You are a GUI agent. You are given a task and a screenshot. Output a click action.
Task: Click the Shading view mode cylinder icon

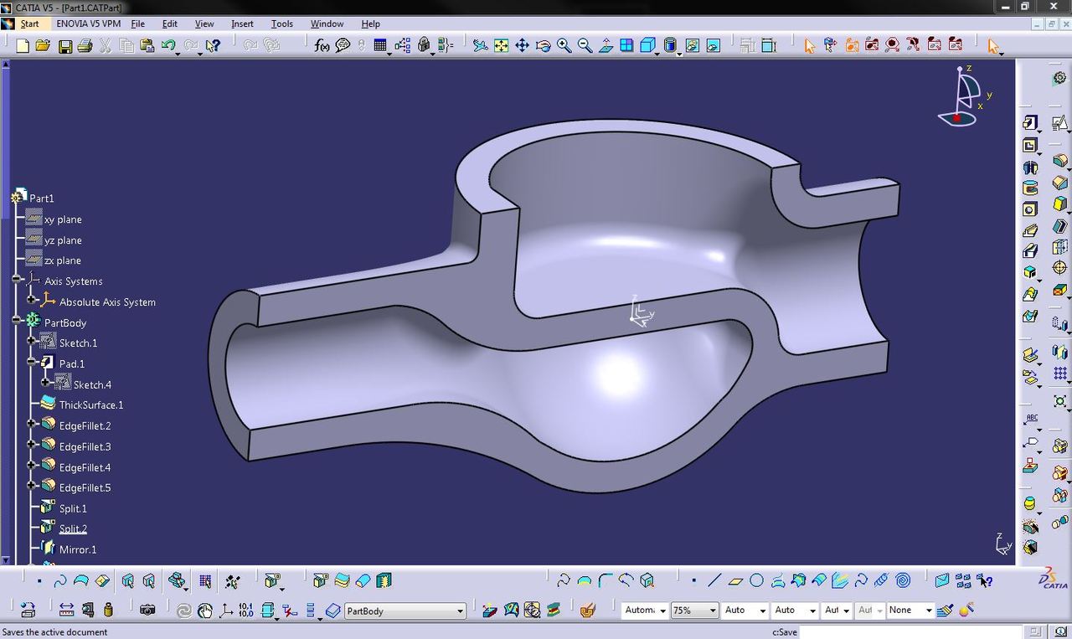(670, 45)
